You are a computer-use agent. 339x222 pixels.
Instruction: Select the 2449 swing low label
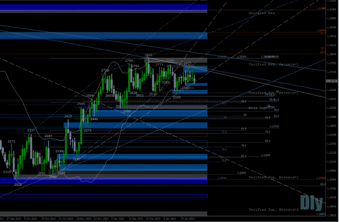pos(94,119)
